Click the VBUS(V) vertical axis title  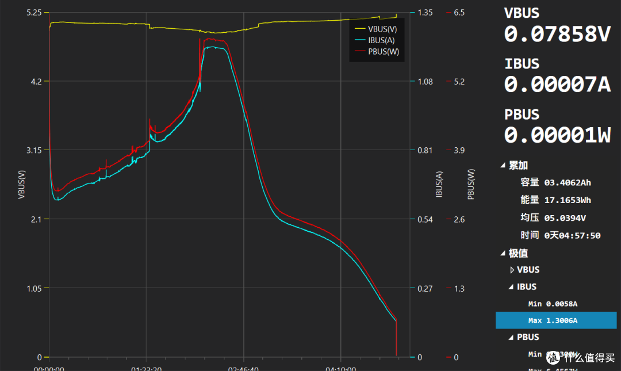[21, 185]
